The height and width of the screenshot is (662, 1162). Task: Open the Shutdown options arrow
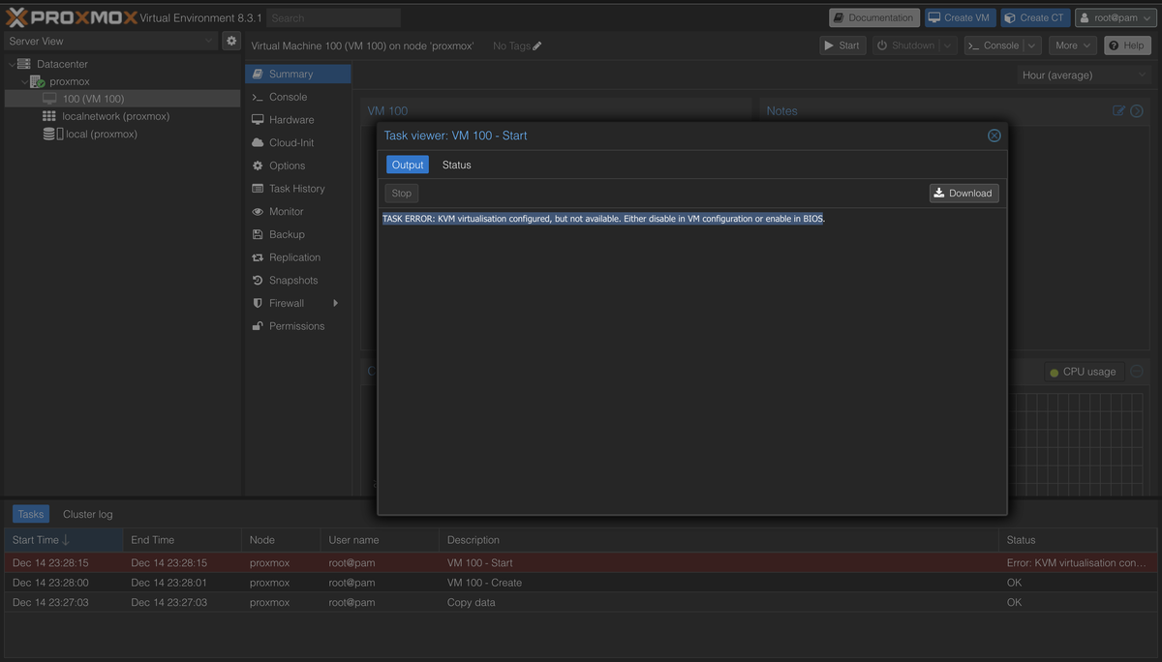point(947,45)
